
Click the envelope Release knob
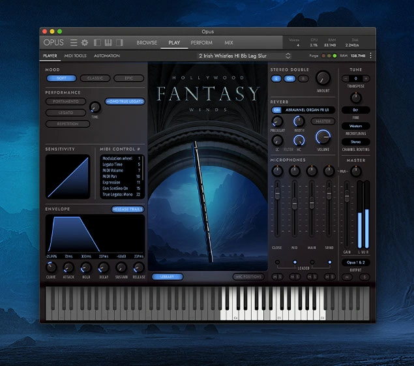click(x=139, y=267)
